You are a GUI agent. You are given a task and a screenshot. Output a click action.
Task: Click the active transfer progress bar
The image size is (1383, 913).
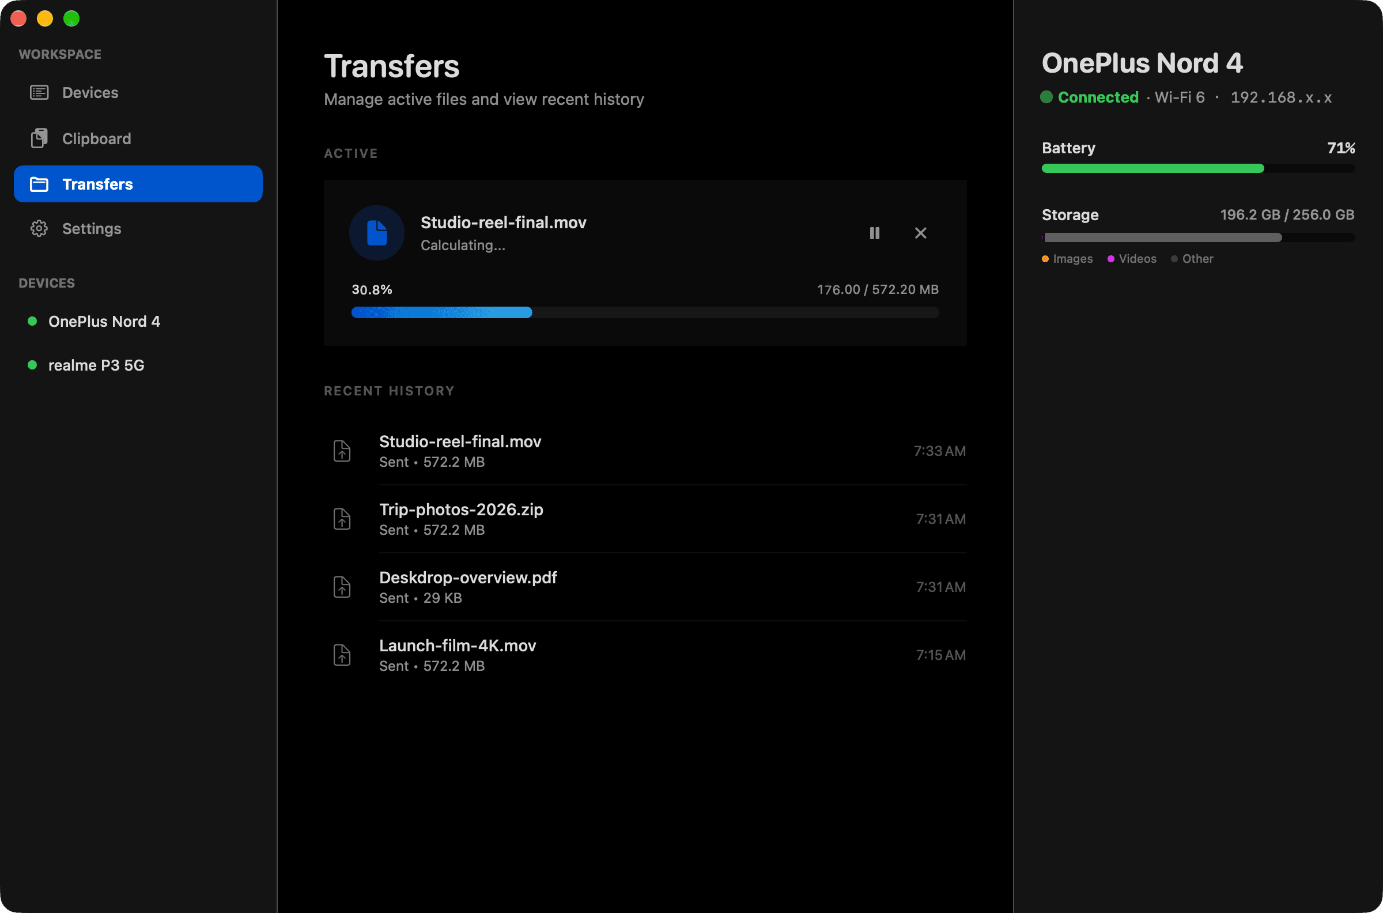pos(645,312)
